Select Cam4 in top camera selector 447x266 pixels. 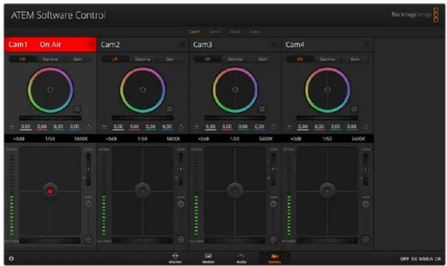pyautogui.click(x=255, y=31)
